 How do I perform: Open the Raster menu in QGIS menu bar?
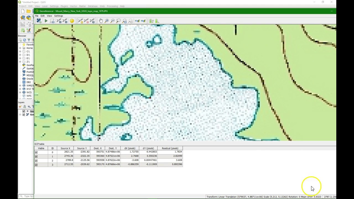pos(82,6)
